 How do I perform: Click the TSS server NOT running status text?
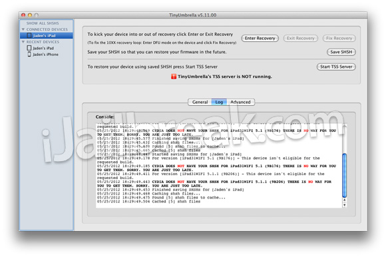tap(225, 77)
